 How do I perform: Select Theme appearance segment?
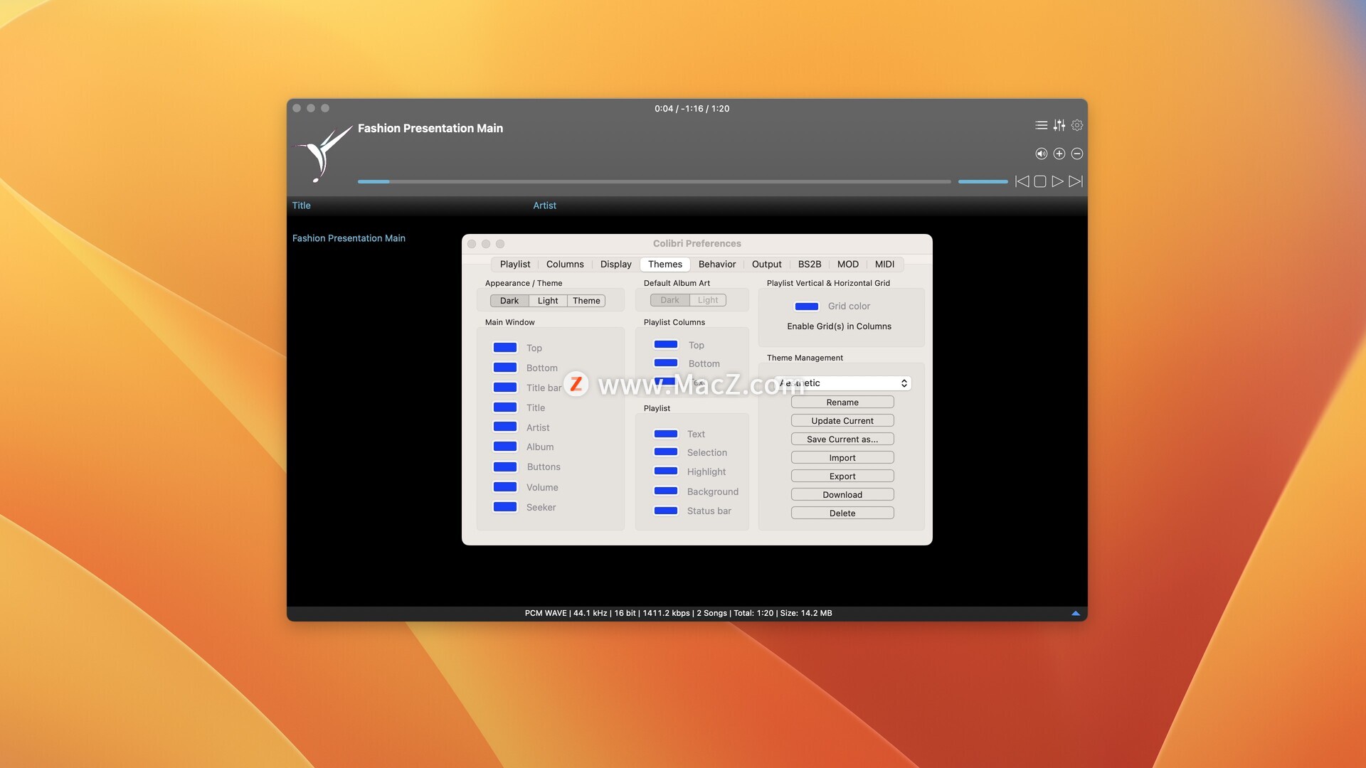click(x=586, y=301)
